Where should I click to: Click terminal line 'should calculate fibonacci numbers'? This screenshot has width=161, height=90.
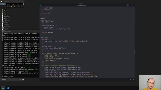(21, 69)
